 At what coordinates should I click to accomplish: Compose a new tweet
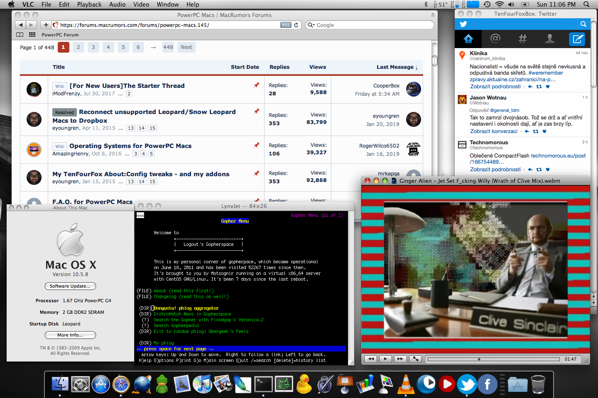[577, 39]
